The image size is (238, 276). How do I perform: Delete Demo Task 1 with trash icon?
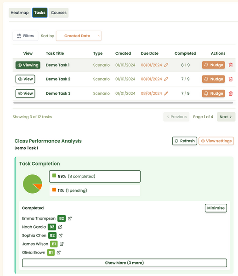point(231,65)
